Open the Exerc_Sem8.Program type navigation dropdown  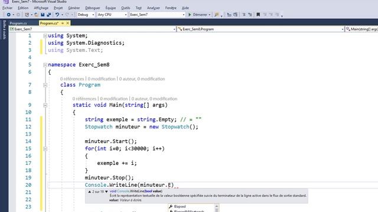click(x=260, y=29)
